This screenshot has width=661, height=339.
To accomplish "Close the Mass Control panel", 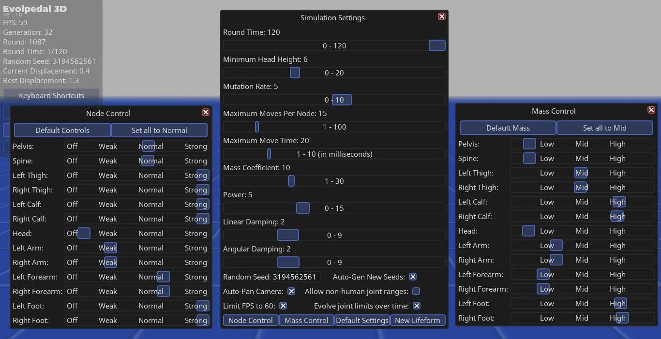I will [x=651, y=110].
